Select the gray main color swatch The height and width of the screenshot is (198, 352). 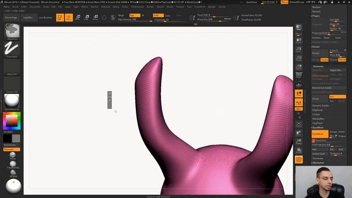(x=16, y=138)
